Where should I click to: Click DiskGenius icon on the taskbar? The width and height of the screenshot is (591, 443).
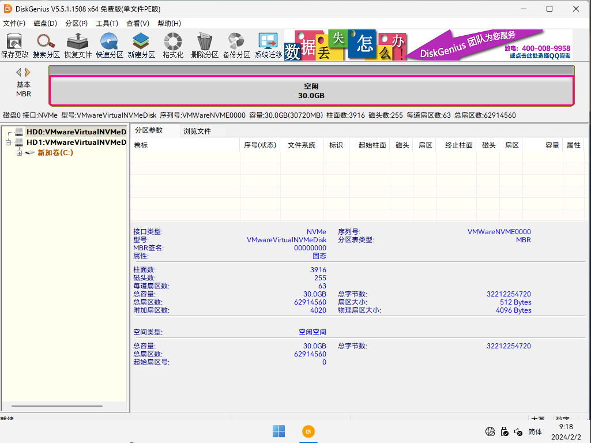point(308,431)
